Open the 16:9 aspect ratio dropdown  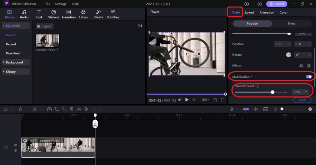point(206,100)
